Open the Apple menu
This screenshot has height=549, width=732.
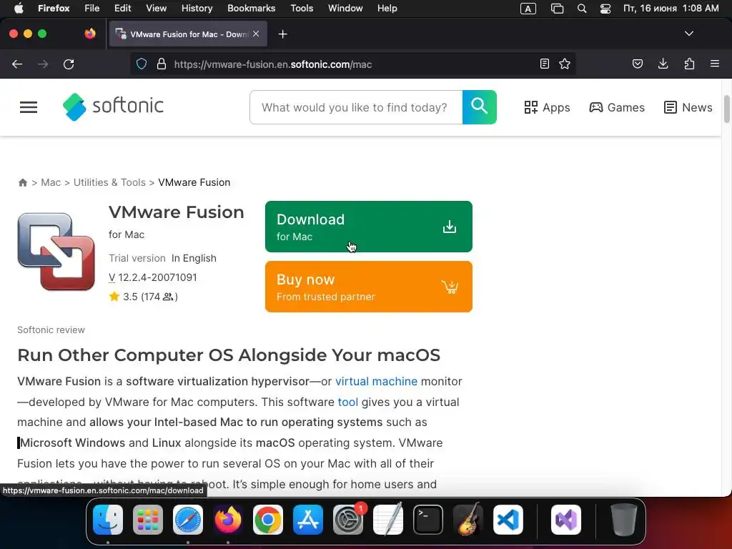19,9
